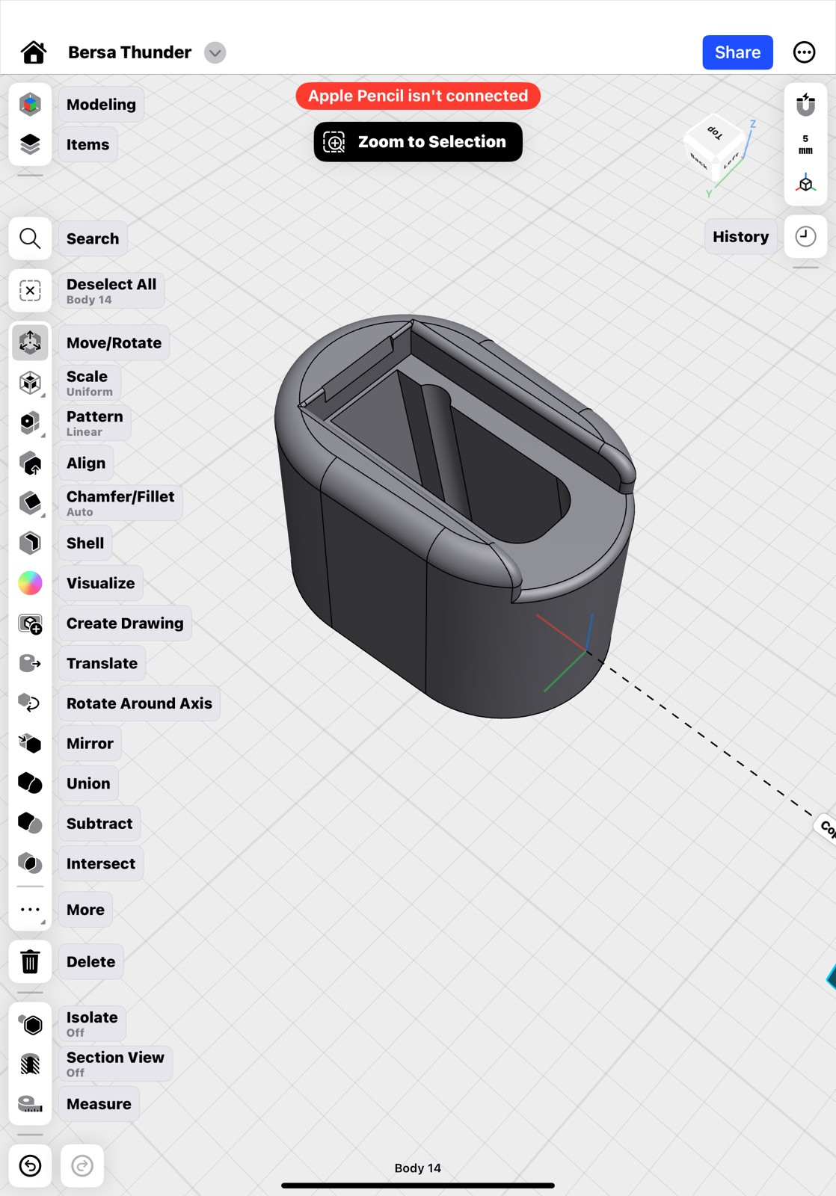Tap the Apple Pencil isn't connected banner
This screenshot has height=1196, width=836.
tap(418, 96)
